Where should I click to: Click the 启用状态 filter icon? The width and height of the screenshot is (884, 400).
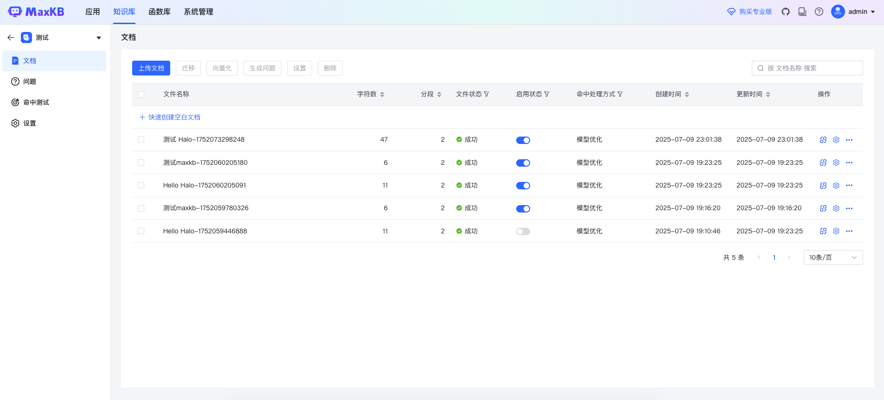click(x=547, y=94)
